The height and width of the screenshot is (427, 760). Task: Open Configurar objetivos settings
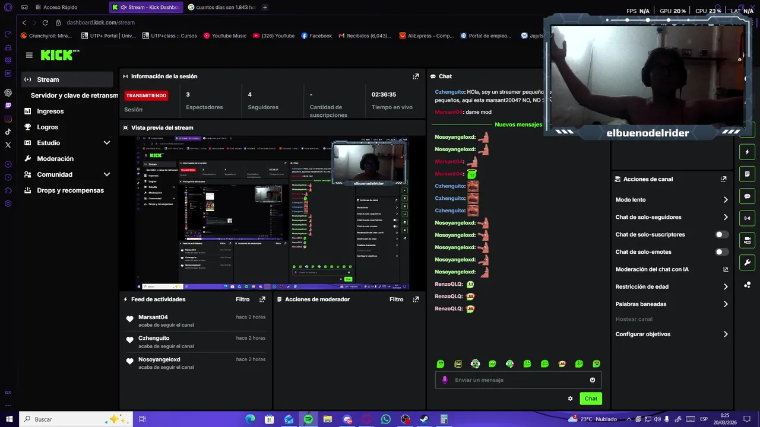point(672,334)
